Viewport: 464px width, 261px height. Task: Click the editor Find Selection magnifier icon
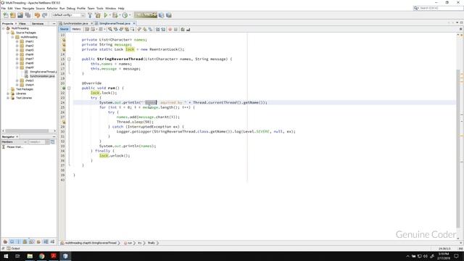tap(109, 29)
